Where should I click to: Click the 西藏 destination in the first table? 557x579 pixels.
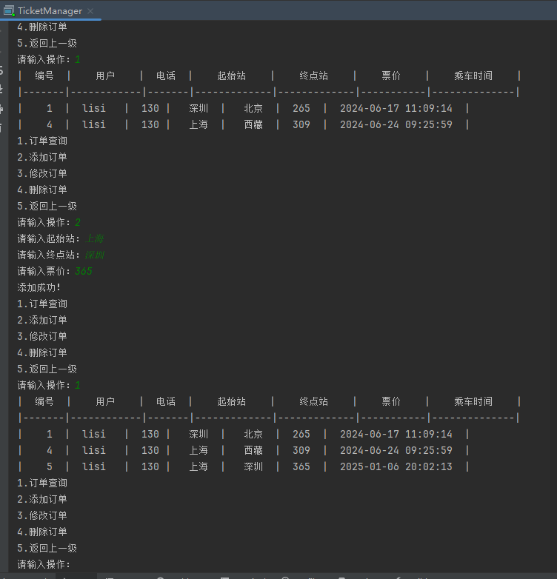pos(253,124)
